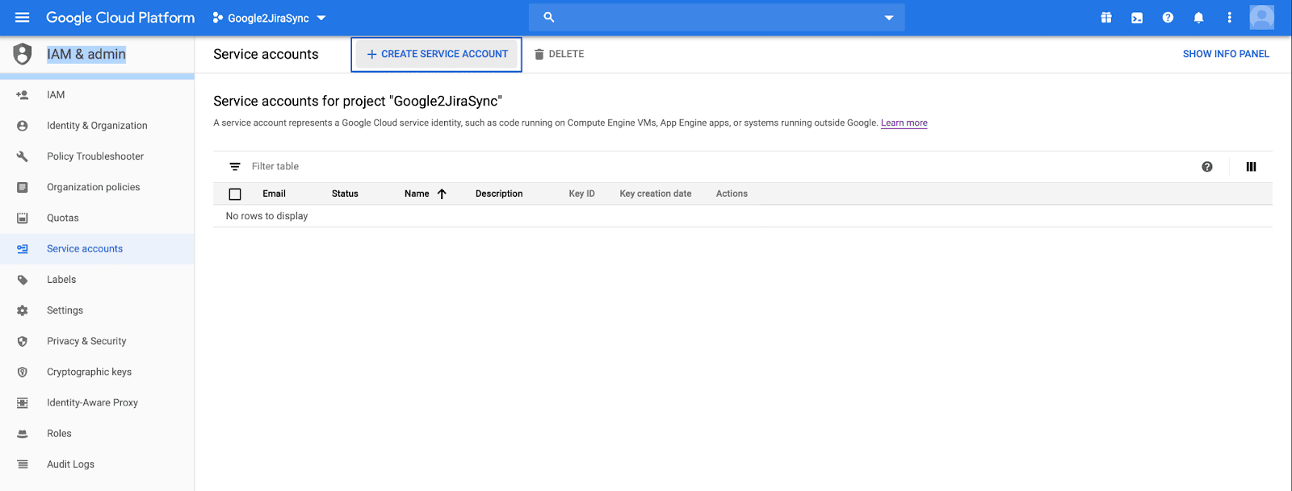
Task: Click Create Service Account button
Action: pos(437,54)
